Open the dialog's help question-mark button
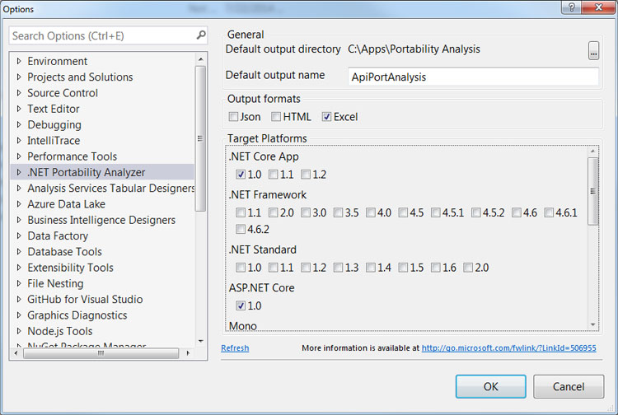Viewport: 618px width, 415px height. click(x=571, y=7)
